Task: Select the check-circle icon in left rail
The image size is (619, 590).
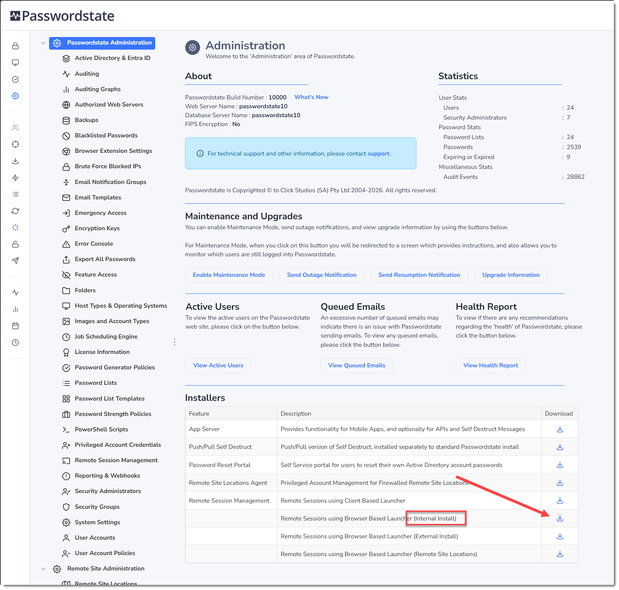Action: [x=15, y=79]
